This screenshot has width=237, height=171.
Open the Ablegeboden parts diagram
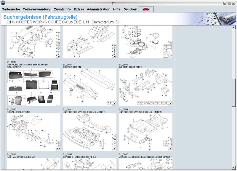(x=89, y=87)
